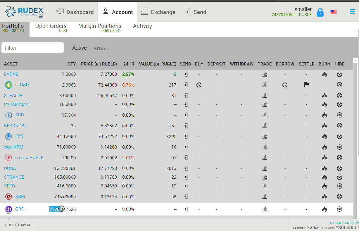Go to the Dashboard tab
The width and height of the screenshot is (359, 231).
tap(75, 12)
